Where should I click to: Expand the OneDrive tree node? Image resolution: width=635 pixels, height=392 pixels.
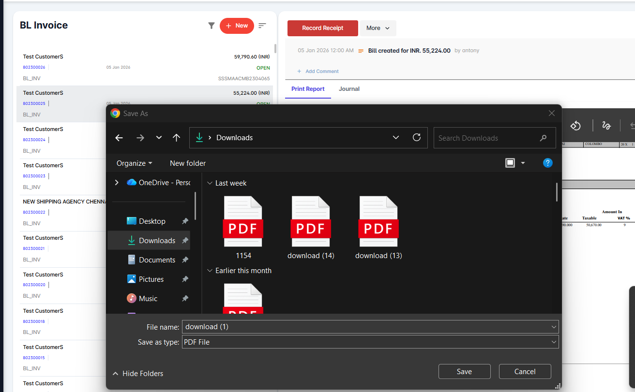117,183
